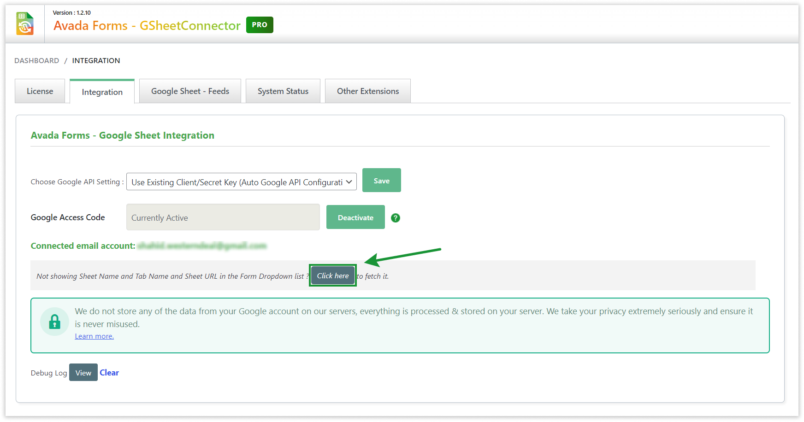Clear the Debug Log
Screen dimensions: 804x422
coord(109,372)
